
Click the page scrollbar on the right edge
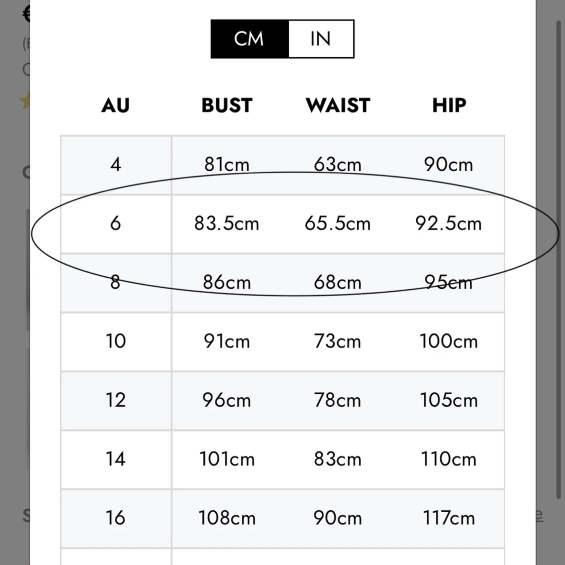(558, 251)
